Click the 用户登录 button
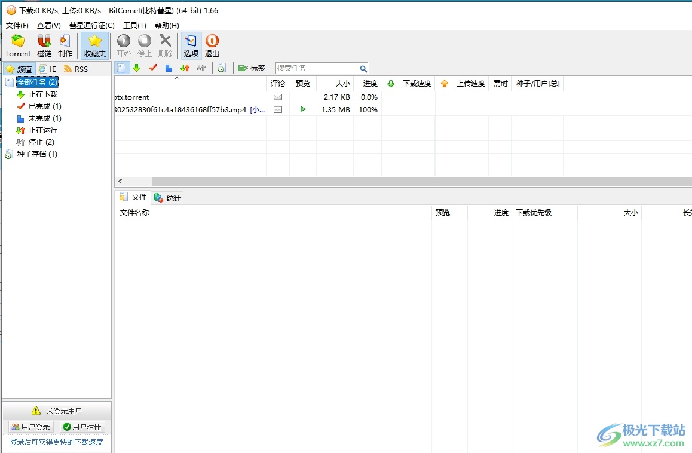692x453 pixels. point(31,427)
